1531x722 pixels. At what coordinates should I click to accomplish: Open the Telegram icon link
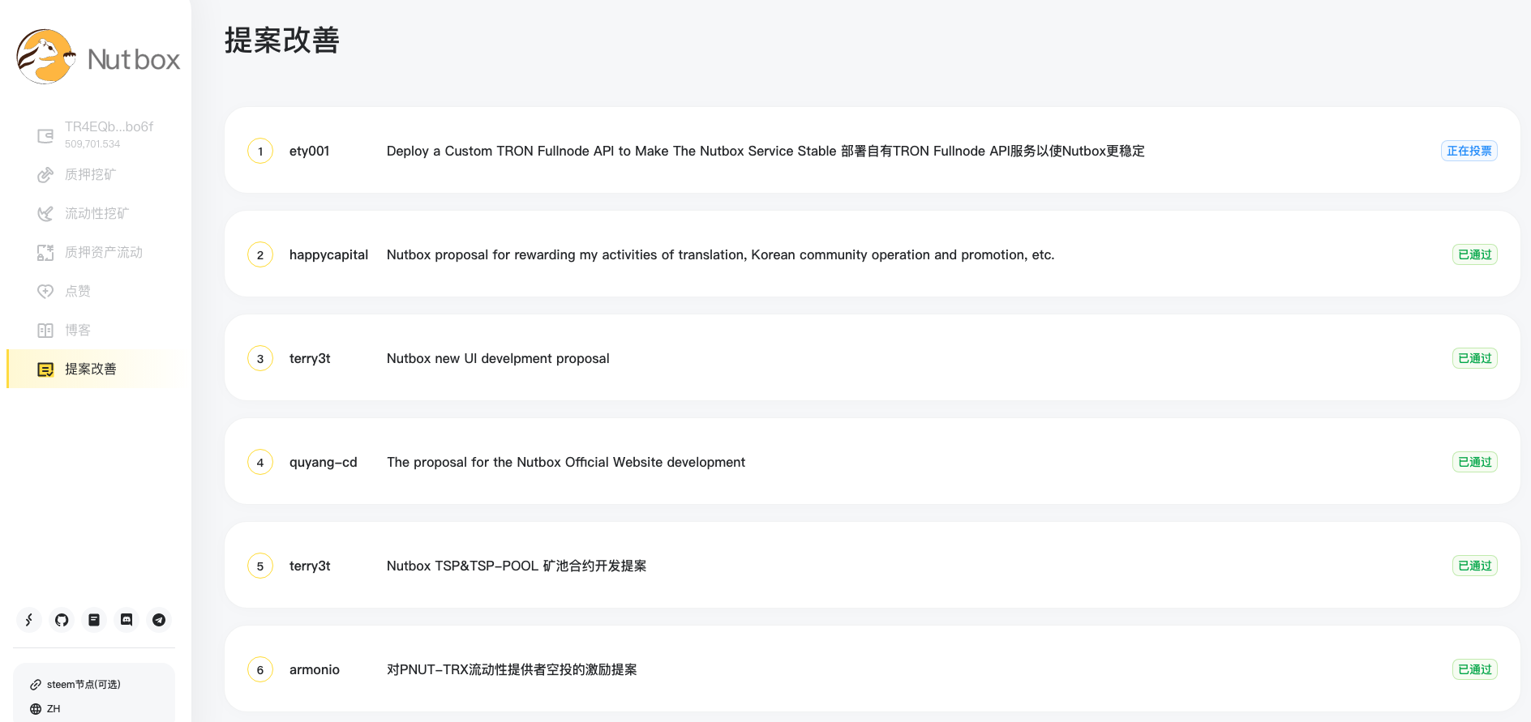[x=159, y=620]
